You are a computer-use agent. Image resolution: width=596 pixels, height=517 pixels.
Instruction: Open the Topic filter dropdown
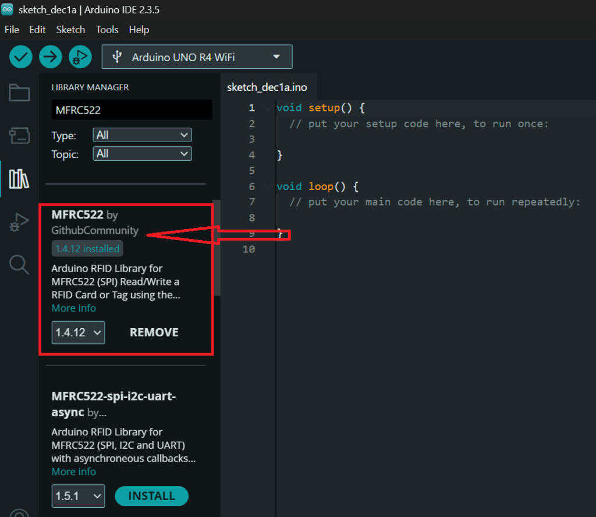coord(142,153)
